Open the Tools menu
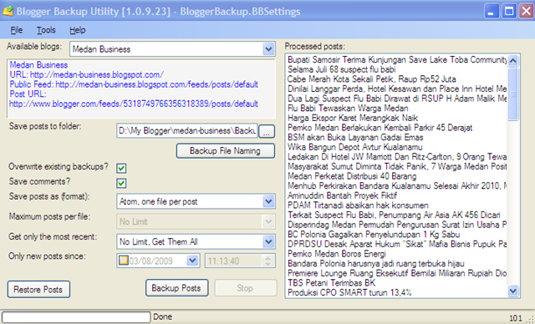Image resolution: width=535 pixels, height=324 pixels. (46, 30)
